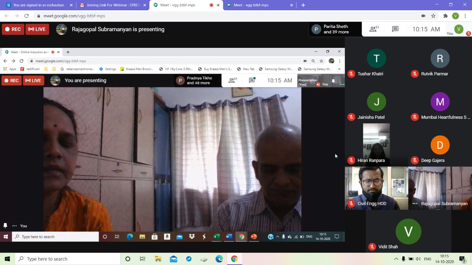Click the Chrome profile avatar in toolbar
472x265 pixels.
click(x=455, y=16)
